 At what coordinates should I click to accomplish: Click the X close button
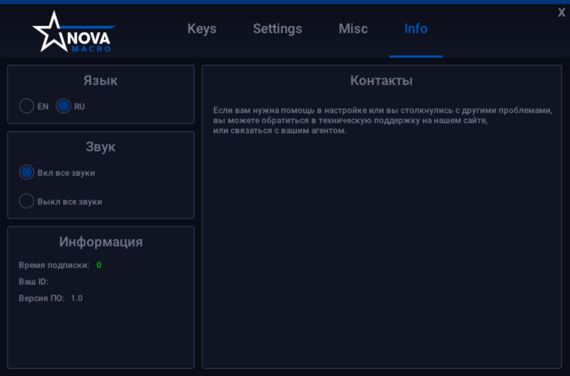(561, 12)
